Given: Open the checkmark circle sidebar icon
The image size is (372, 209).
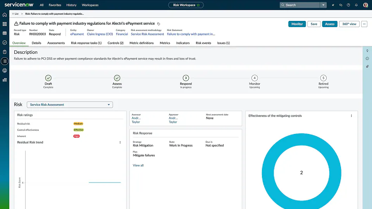Looking at the screenshot, I should 5,43.
